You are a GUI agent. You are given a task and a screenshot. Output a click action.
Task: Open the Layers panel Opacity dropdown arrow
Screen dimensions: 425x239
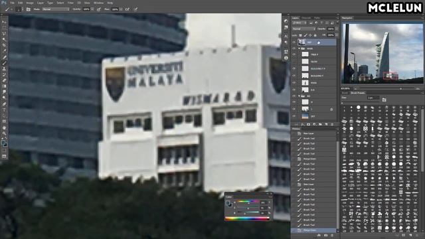[337, 29]
